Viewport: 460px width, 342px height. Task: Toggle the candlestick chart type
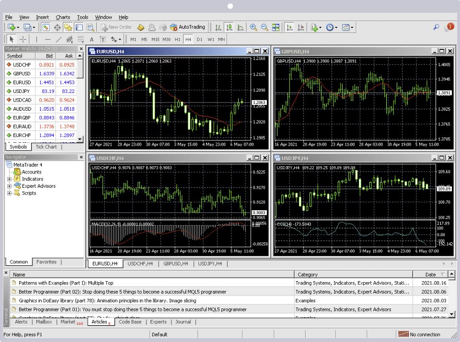(230, 28)
